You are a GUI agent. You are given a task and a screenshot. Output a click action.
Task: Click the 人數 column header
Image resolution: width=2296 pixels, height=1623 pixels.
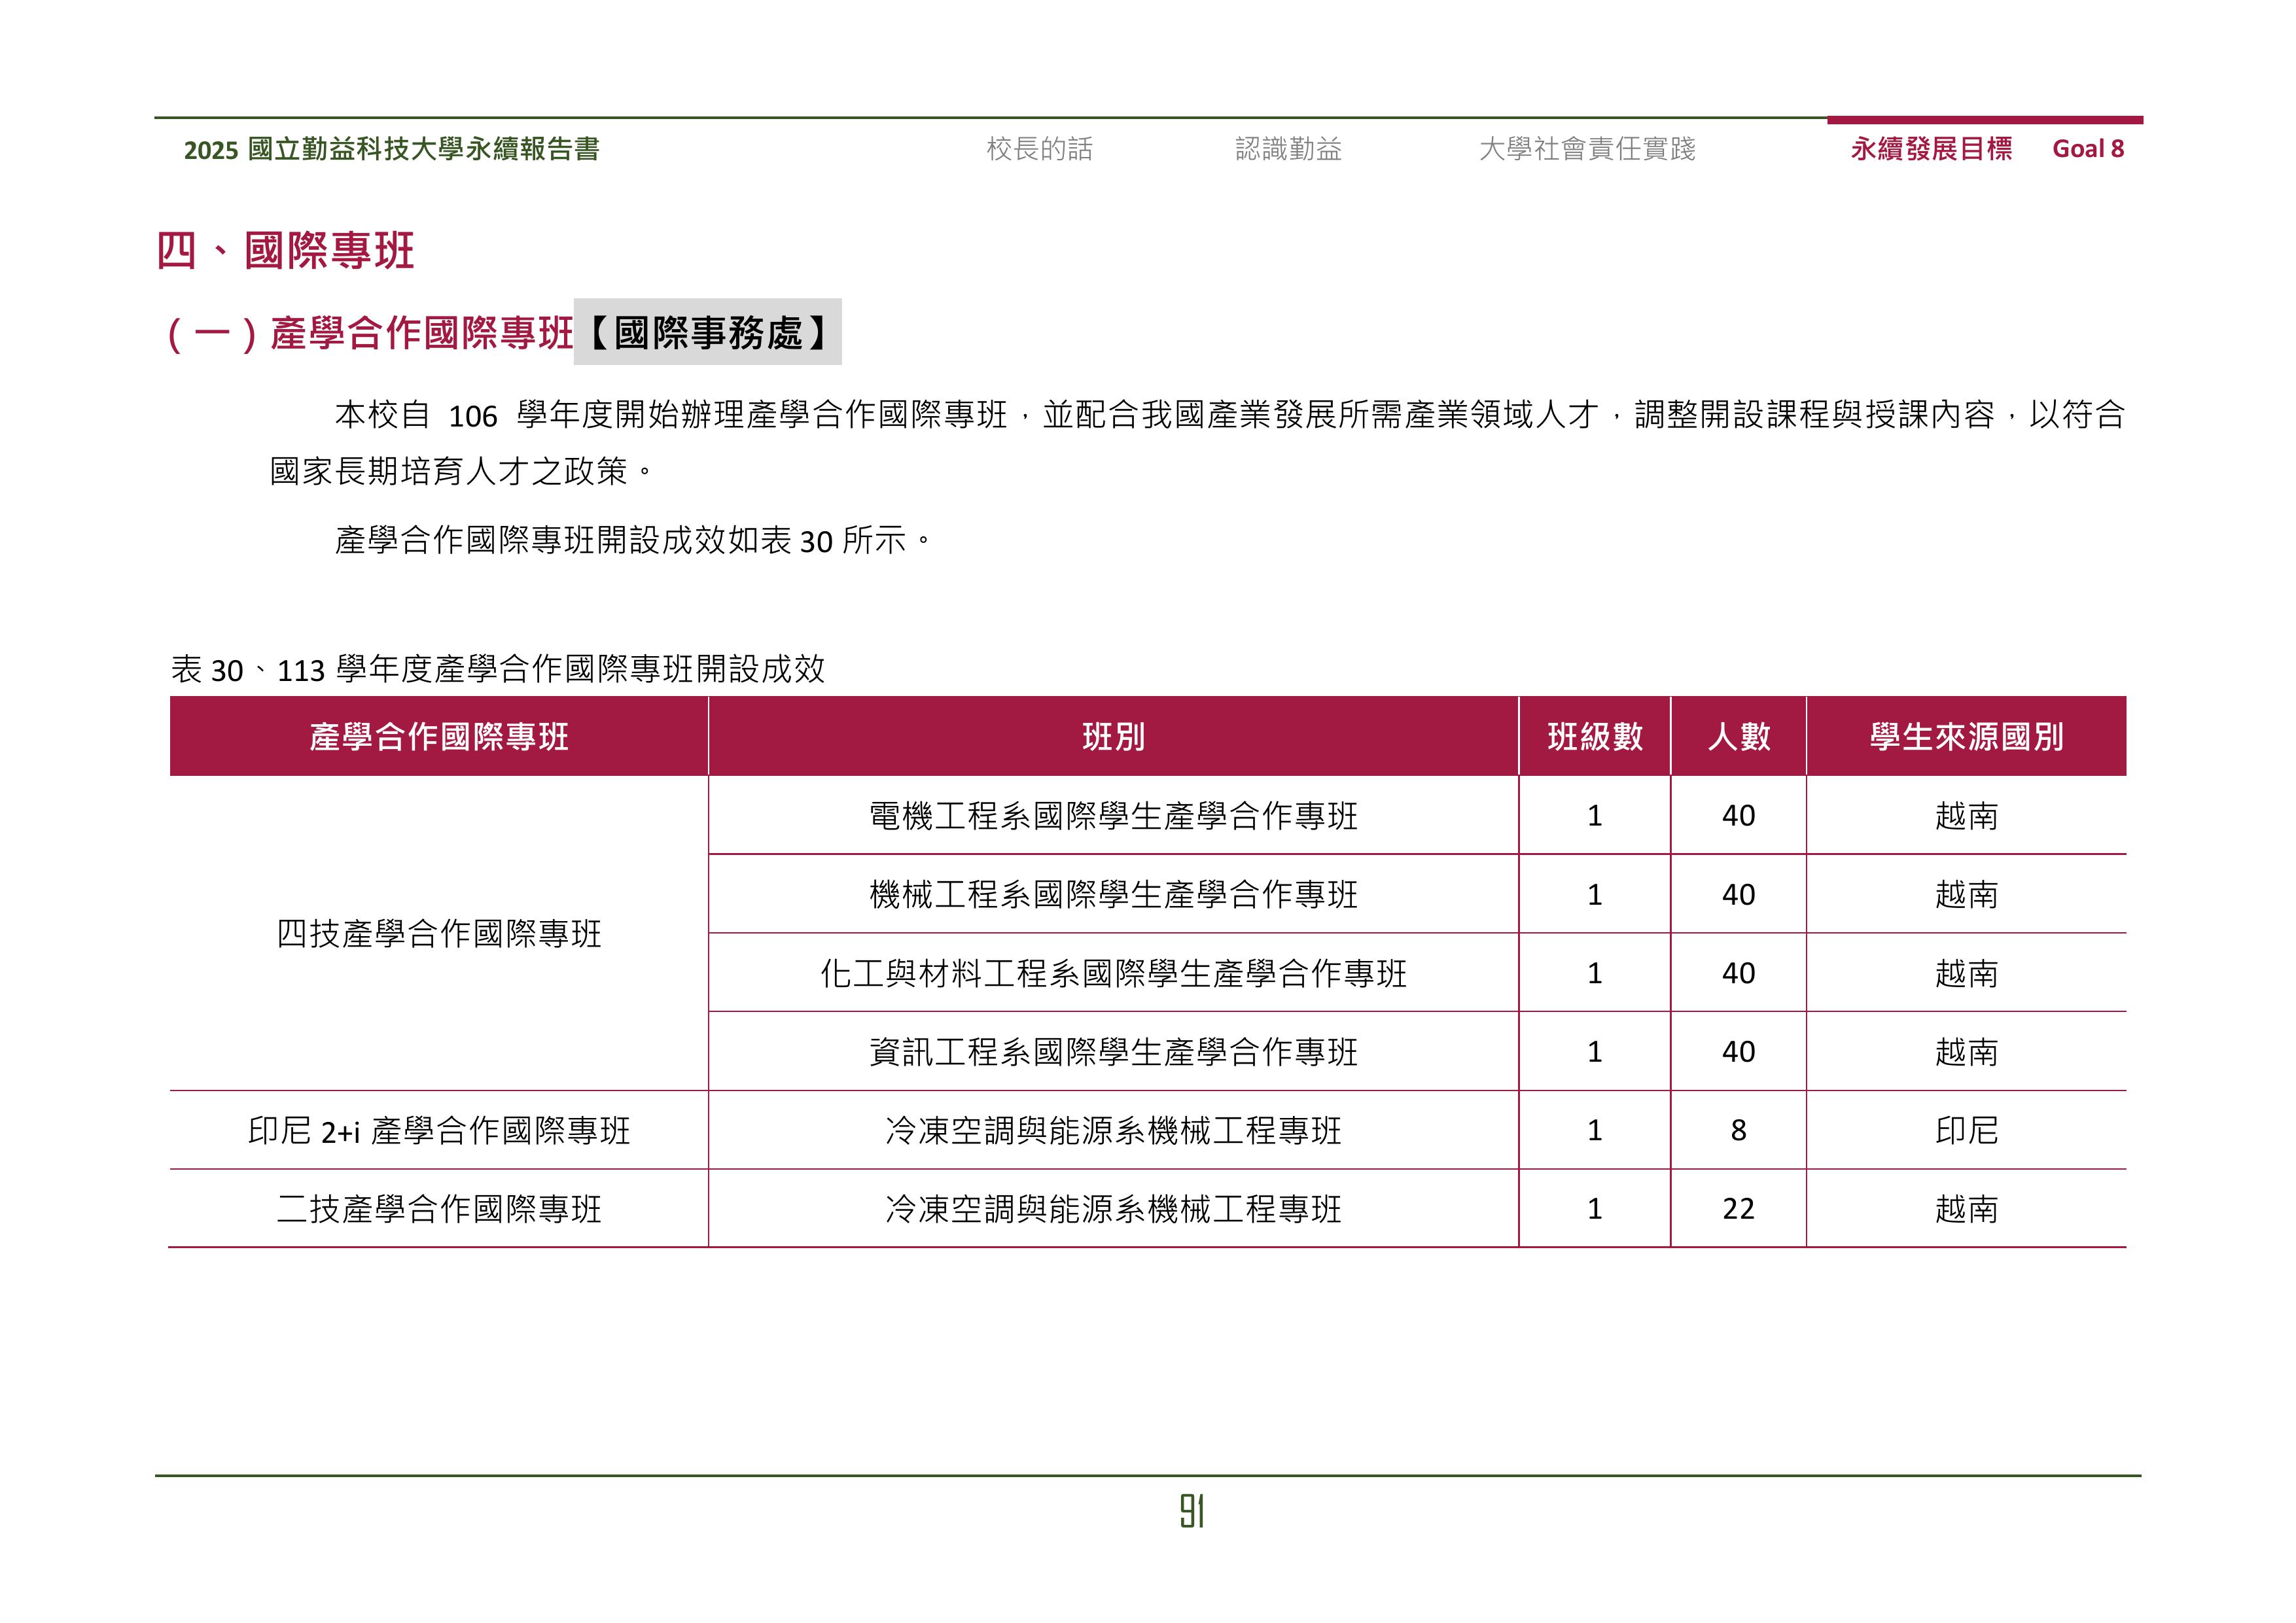point(1738,737)
